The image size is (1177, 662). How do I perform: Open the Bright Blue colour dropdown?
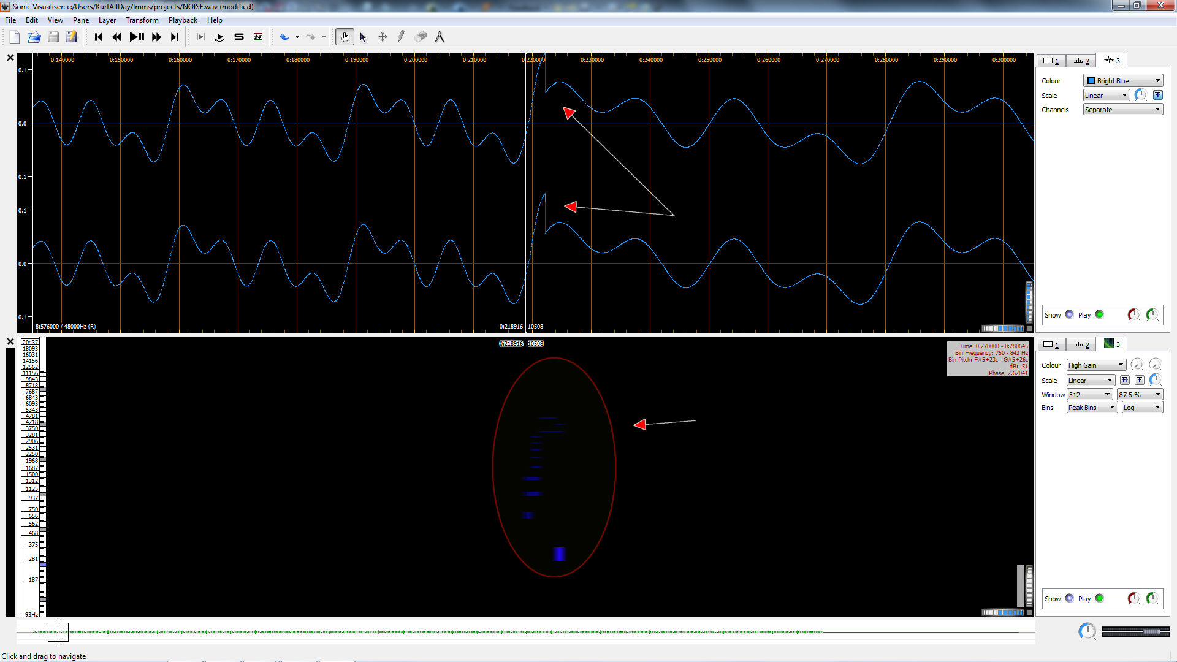(1122, 80)
